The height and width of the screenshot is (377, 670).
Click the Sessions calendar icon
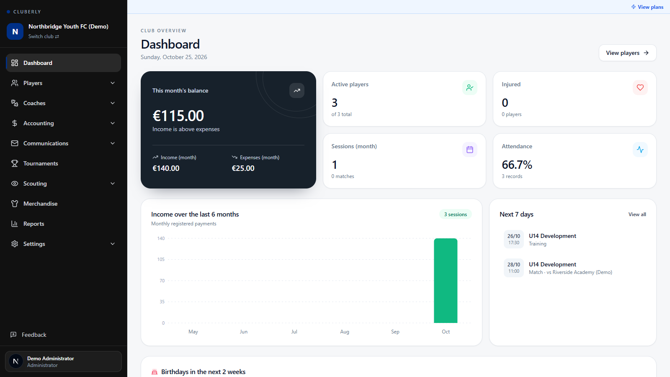470,150
